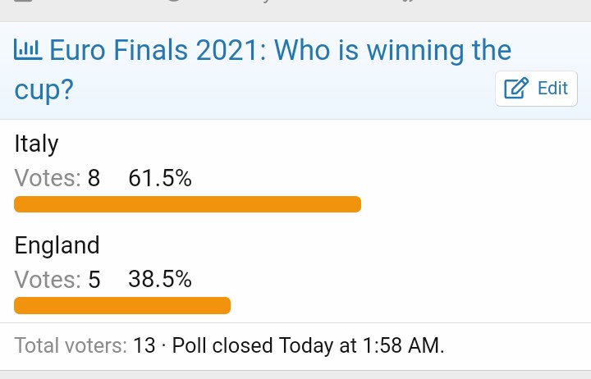
Task: Click the word "cup?" in poll title
Action: point(44,90)
